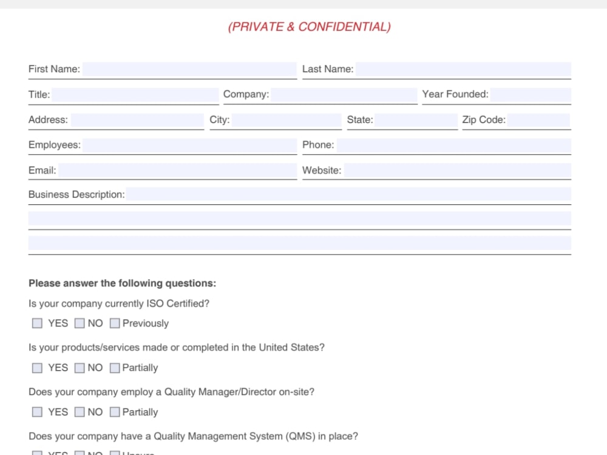Image resolution: width=607 pixels, height=455 pixels.
Task: Click the First Name input field
Action: point(189,69)
